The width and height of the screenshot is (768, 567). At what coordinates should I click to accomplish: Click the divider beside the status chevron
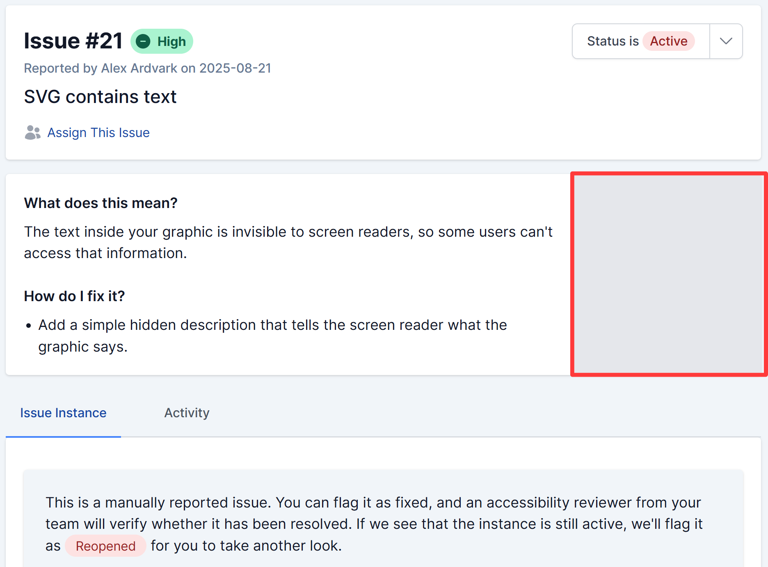(x=709, y=41)
